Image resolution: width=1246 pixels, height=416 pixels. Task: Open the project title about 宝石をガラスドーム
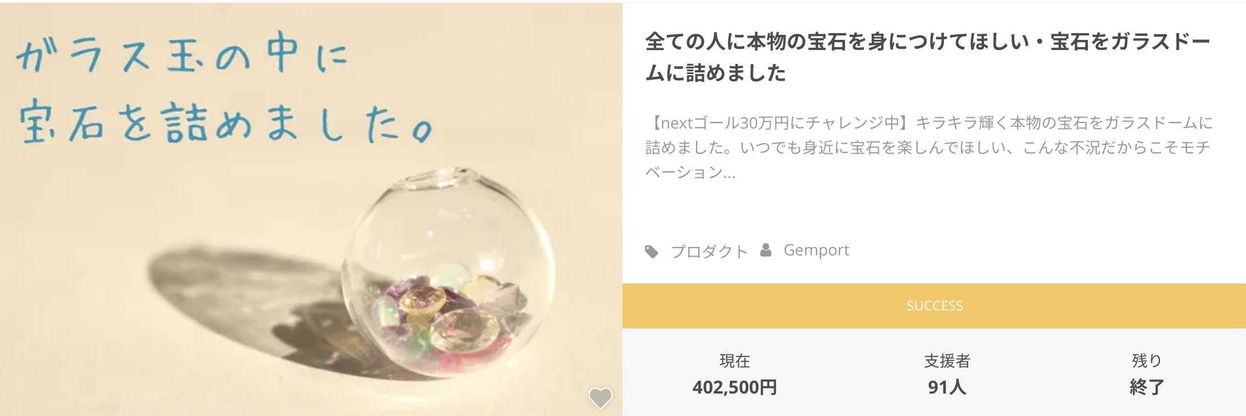[927, 57]
